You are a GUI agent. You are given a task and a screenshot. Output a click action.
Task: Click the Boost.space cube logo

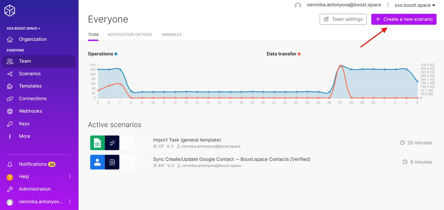[x=10, y=11]
